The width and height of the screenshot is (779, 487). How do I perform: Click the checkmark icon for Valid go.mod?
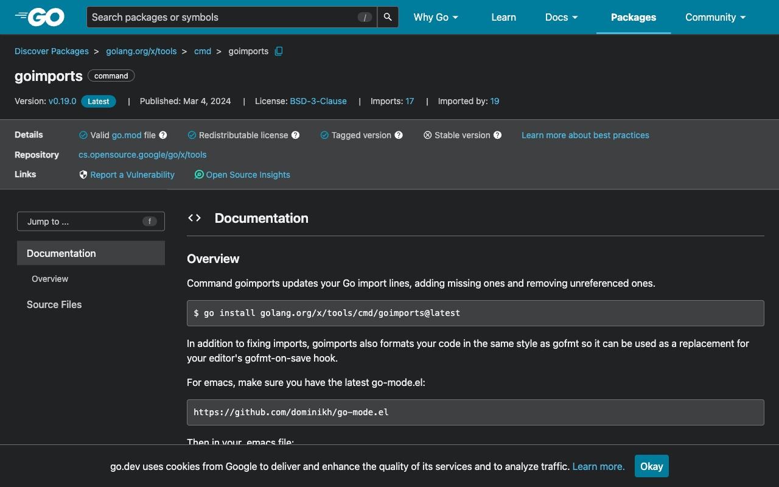click(x=83, y=135)
